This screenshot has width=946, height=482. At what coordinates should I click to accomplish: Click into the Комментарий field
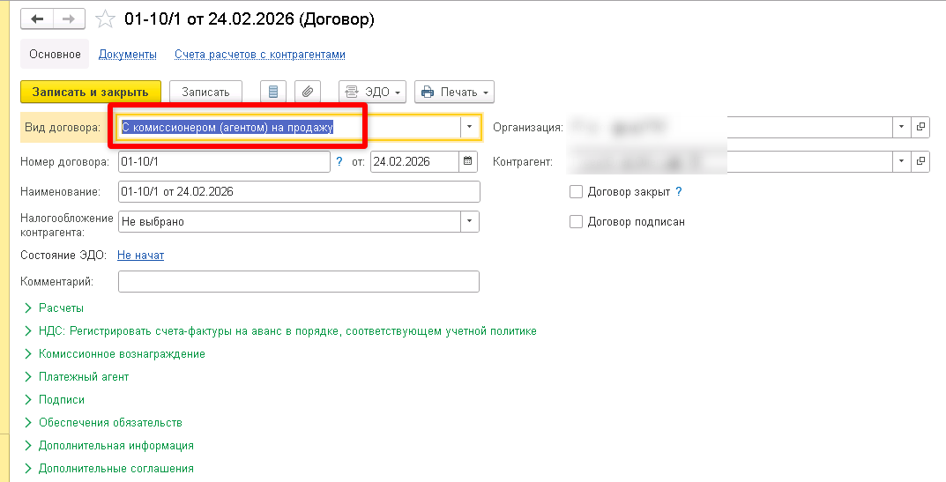(x=299, y=282)
